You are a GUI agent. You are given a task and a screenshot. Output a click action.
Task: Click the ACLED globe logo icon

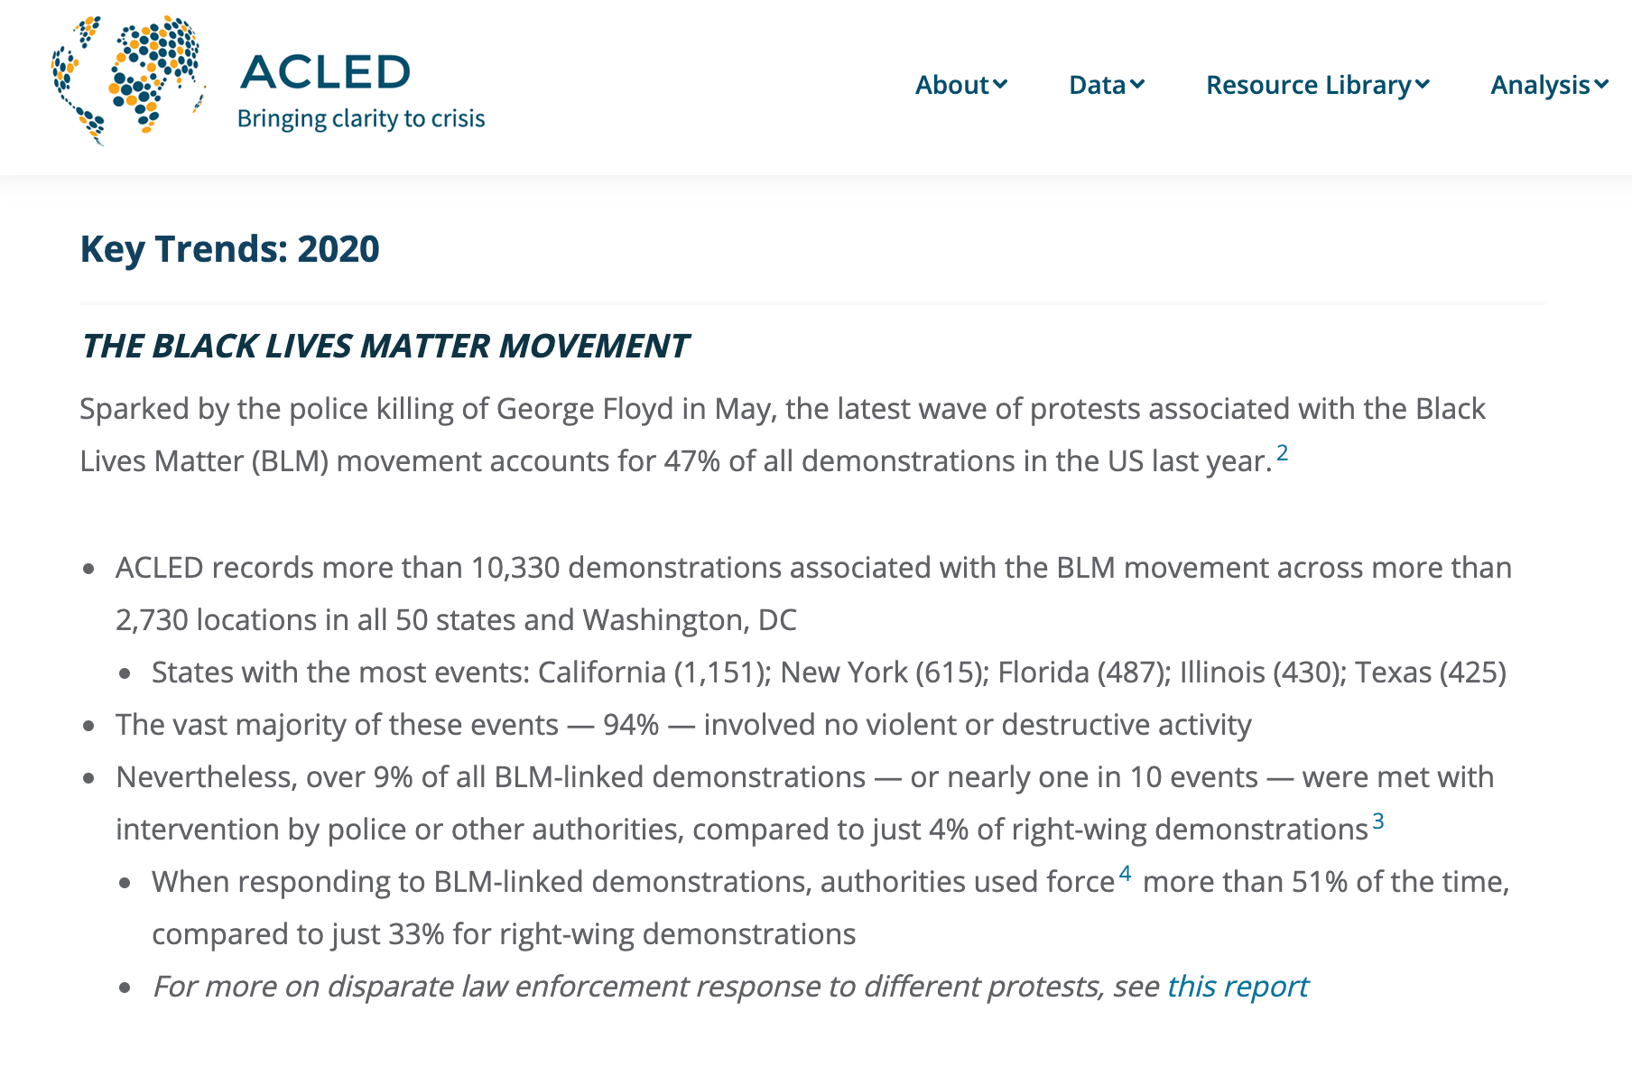coord(128,79)
